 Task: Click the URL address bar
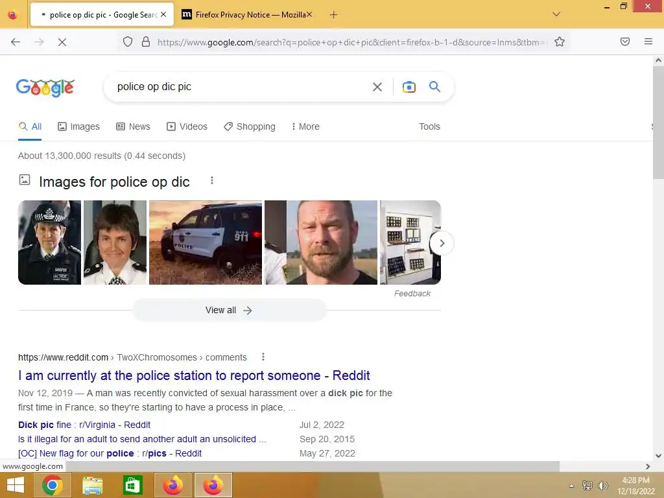click(x=351, y=42)
